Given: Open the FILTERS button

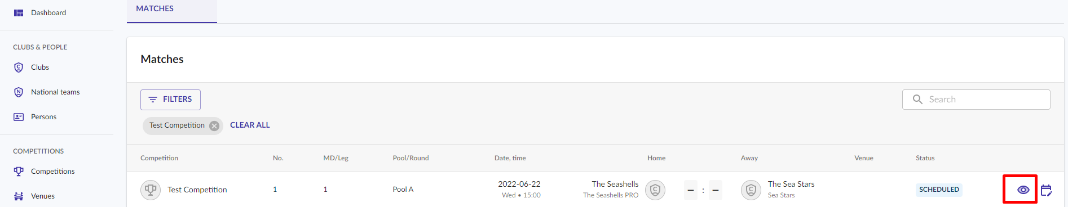Looking at the screenshot, I should point(170,100).
